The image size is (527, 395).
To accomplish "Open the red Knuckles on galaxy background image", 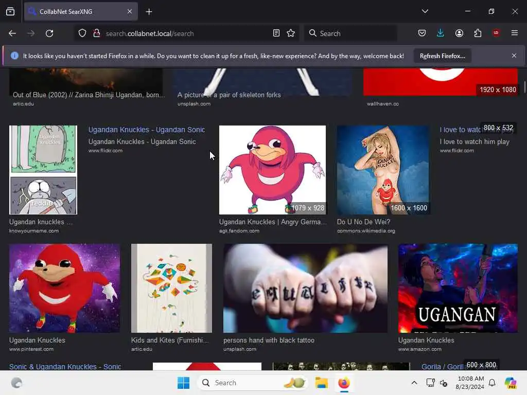I will point(64,288).
